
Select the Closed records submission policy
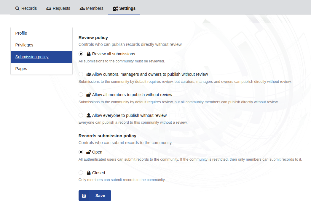81,172
